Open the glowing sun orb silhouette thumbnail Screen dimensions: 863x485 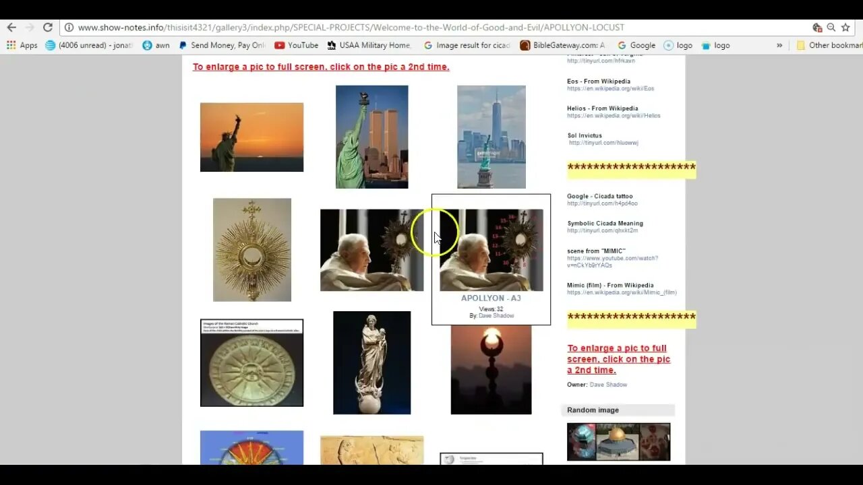pyautogui.click(x=491, y=370)
